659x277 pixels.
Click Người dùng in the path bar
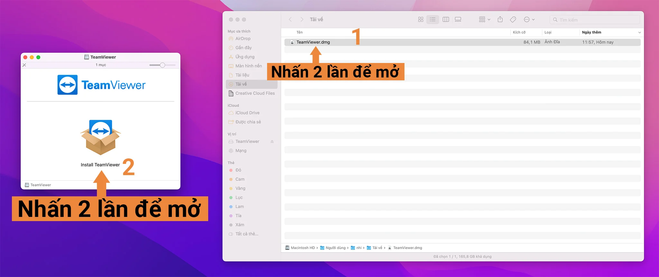coord(333,248)
